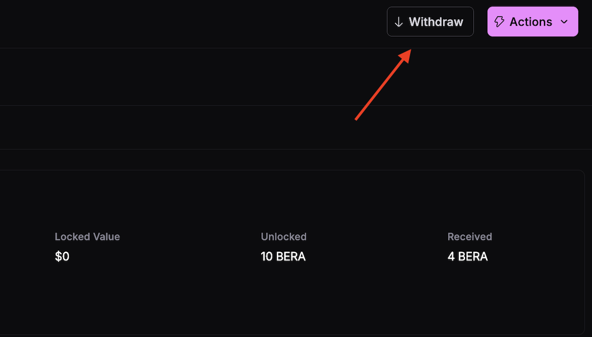Open the purple Actions menu

tap(532, 22)
